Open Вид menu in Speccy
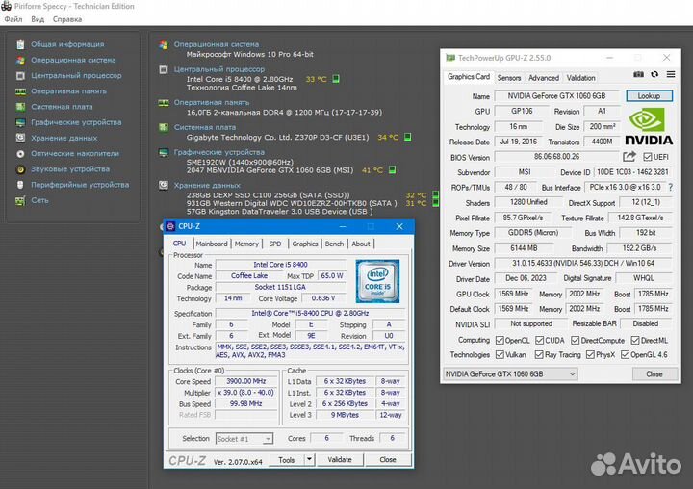693x489 pixels. click(38, 19)
